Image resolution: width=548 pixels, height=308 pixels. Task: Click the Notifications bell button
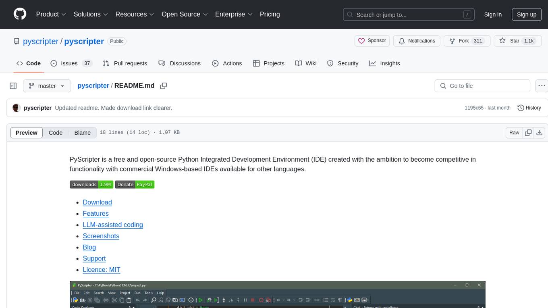coord(417,41)
